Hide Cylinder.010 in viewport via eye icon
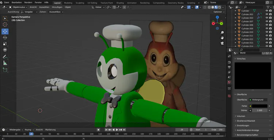274x140 pixels. [x=267, y=32]
